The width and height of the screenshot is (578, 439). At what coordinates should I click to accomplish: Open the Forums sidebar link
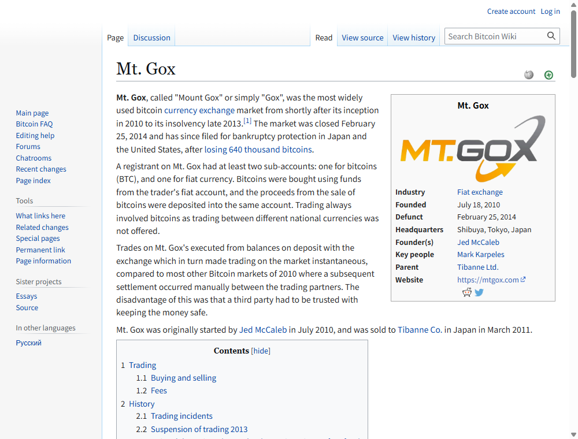click(28, 147)
